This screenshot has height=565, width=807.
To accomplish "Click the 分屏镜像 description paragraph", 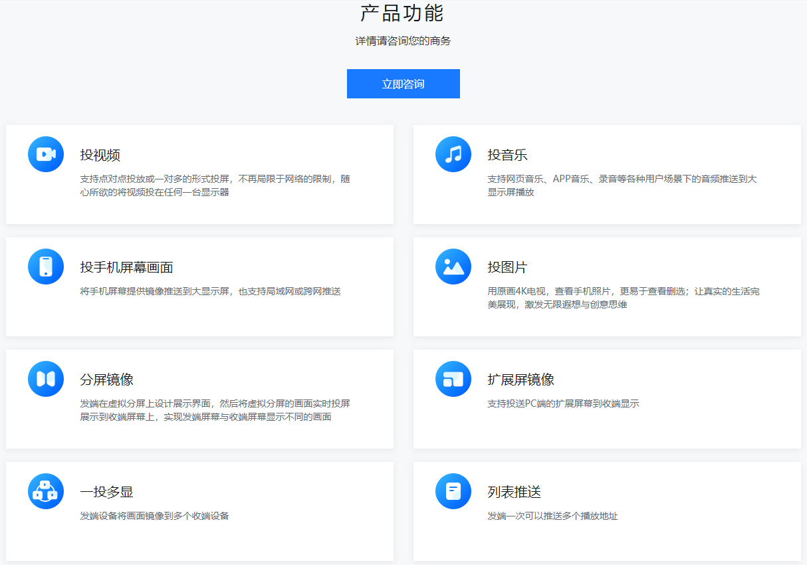I will 215,410.
